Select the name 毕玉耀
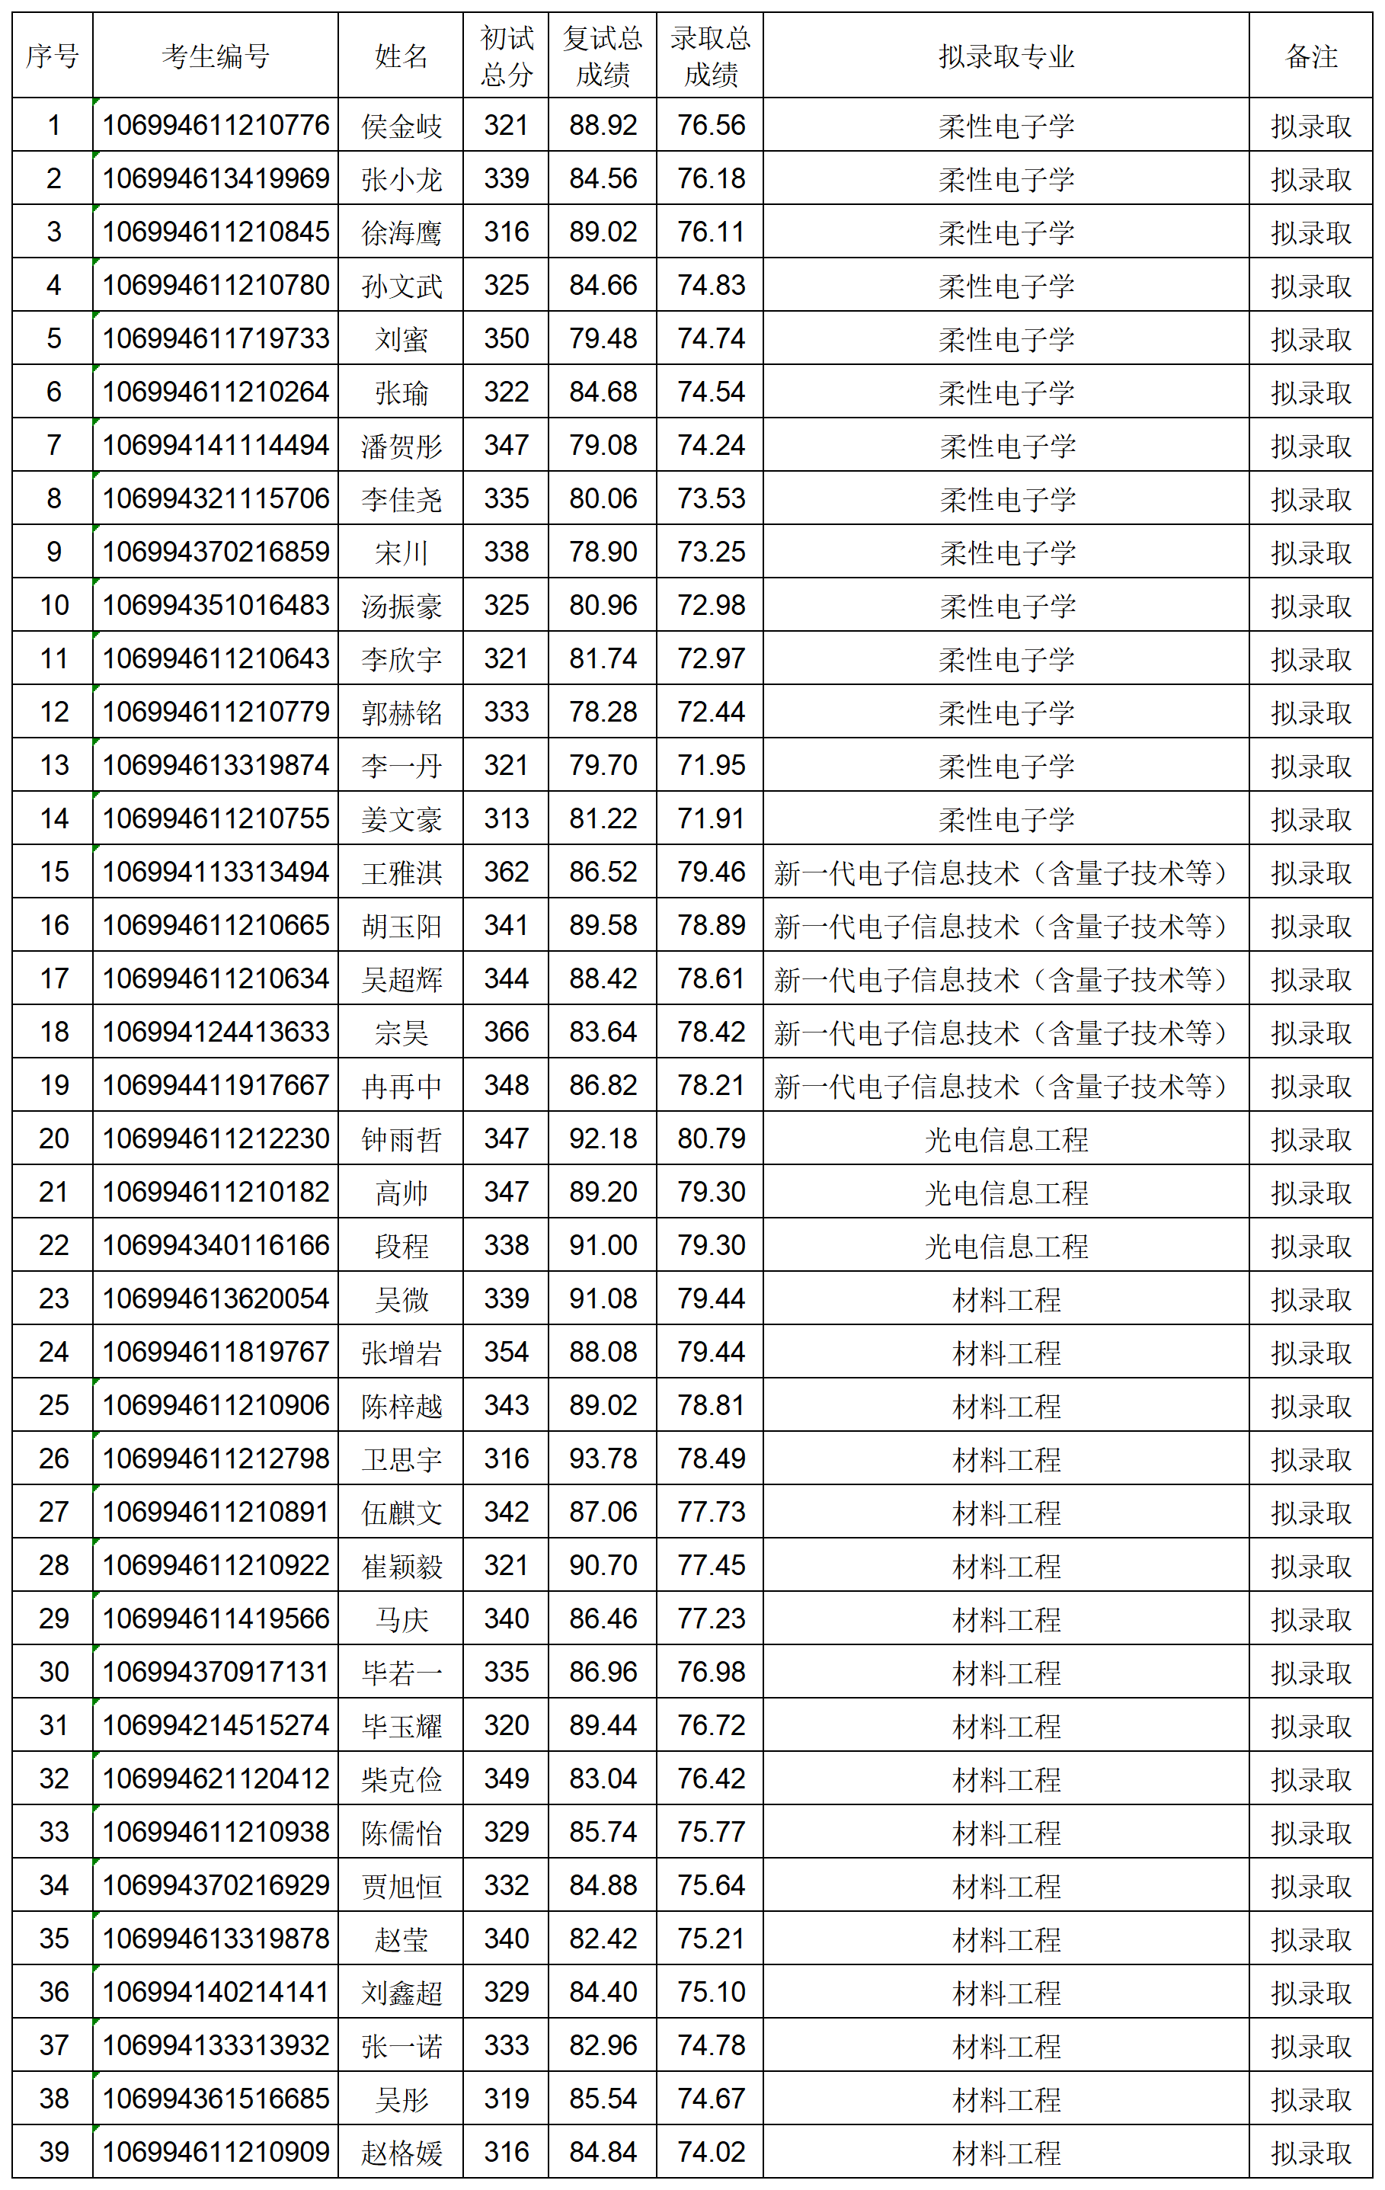 point(401,1725)
